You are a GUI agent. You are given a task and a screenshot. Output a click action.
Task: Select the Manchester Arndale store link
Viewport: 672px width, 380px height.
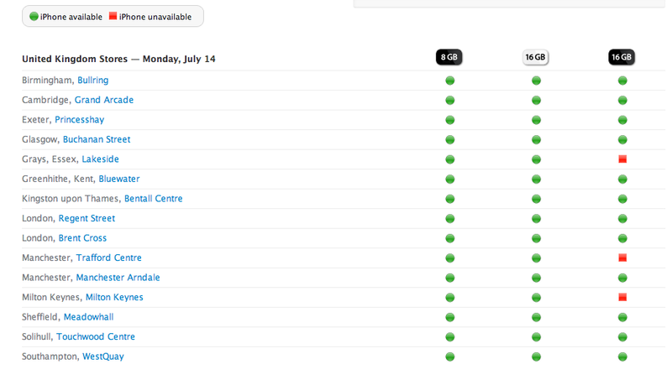click(x=118, y=278)
